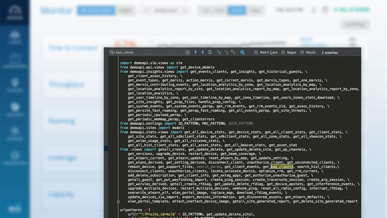This screenshot has width=387, height=218.
Task: Click the next occurrence down arrow
Action: [203, 52]
